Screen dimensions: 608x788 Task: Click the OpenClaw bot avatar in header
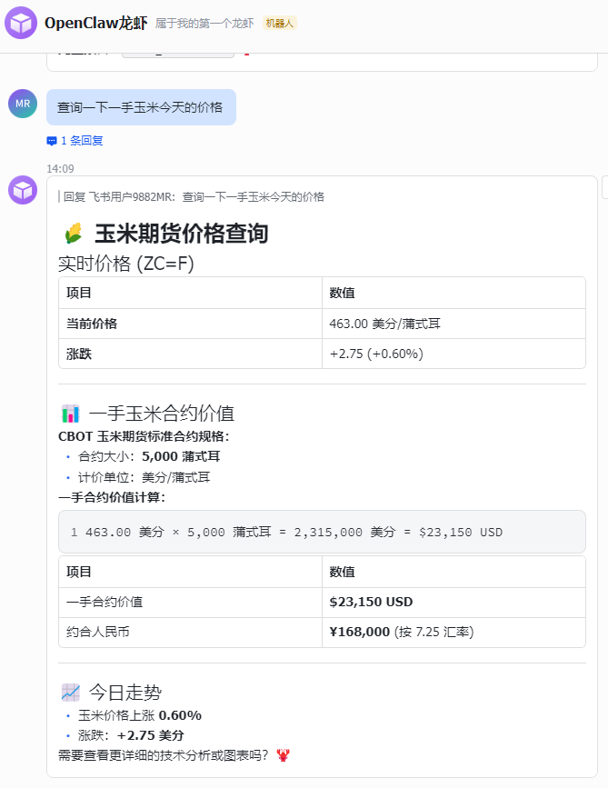click(21, 23)
